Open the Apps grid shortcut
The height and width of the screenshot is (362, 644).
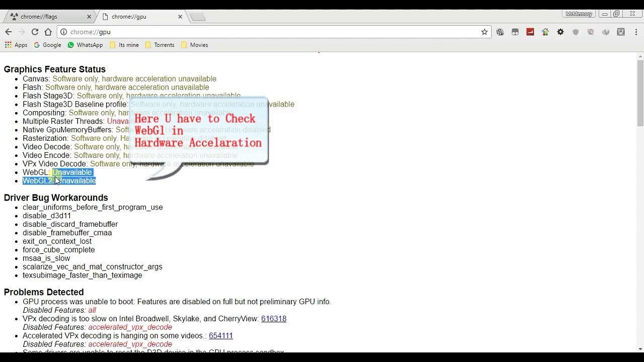(16, 45)
